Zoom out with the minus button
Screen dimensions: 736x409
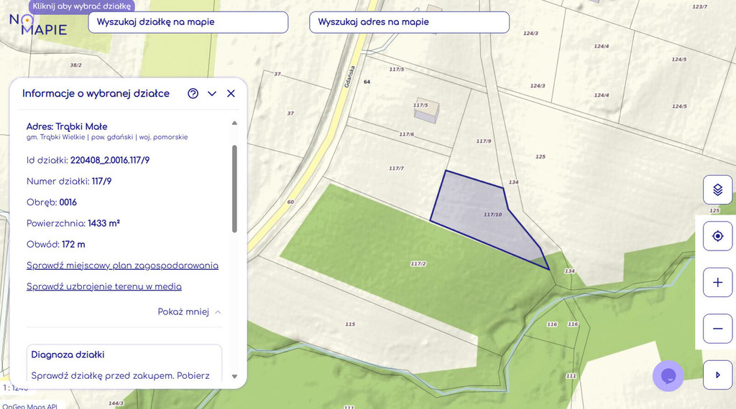coord(717,329)
